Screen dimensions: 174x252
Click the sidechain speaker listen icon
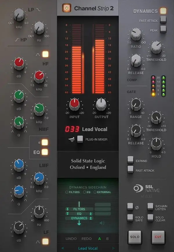102,223
